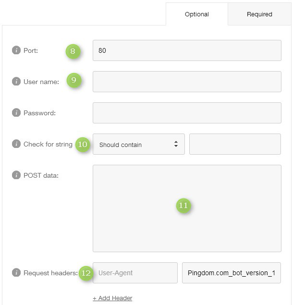Show info for Check for string
The image size is (292, 305).
click(x=16, y=144)
